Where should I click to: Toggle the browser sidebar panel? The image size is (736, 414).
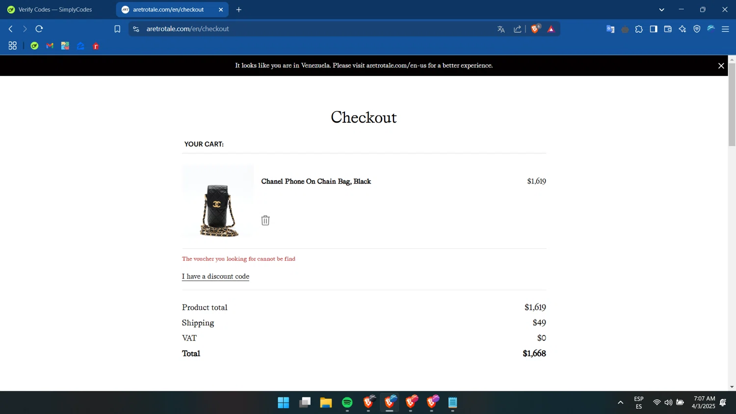[654, 29]
